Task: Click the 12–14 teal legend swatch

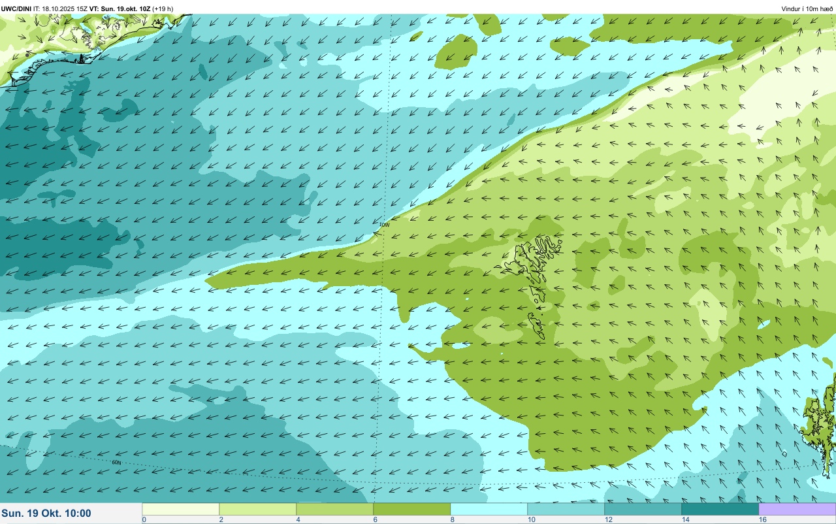Action: pos(643,509)
